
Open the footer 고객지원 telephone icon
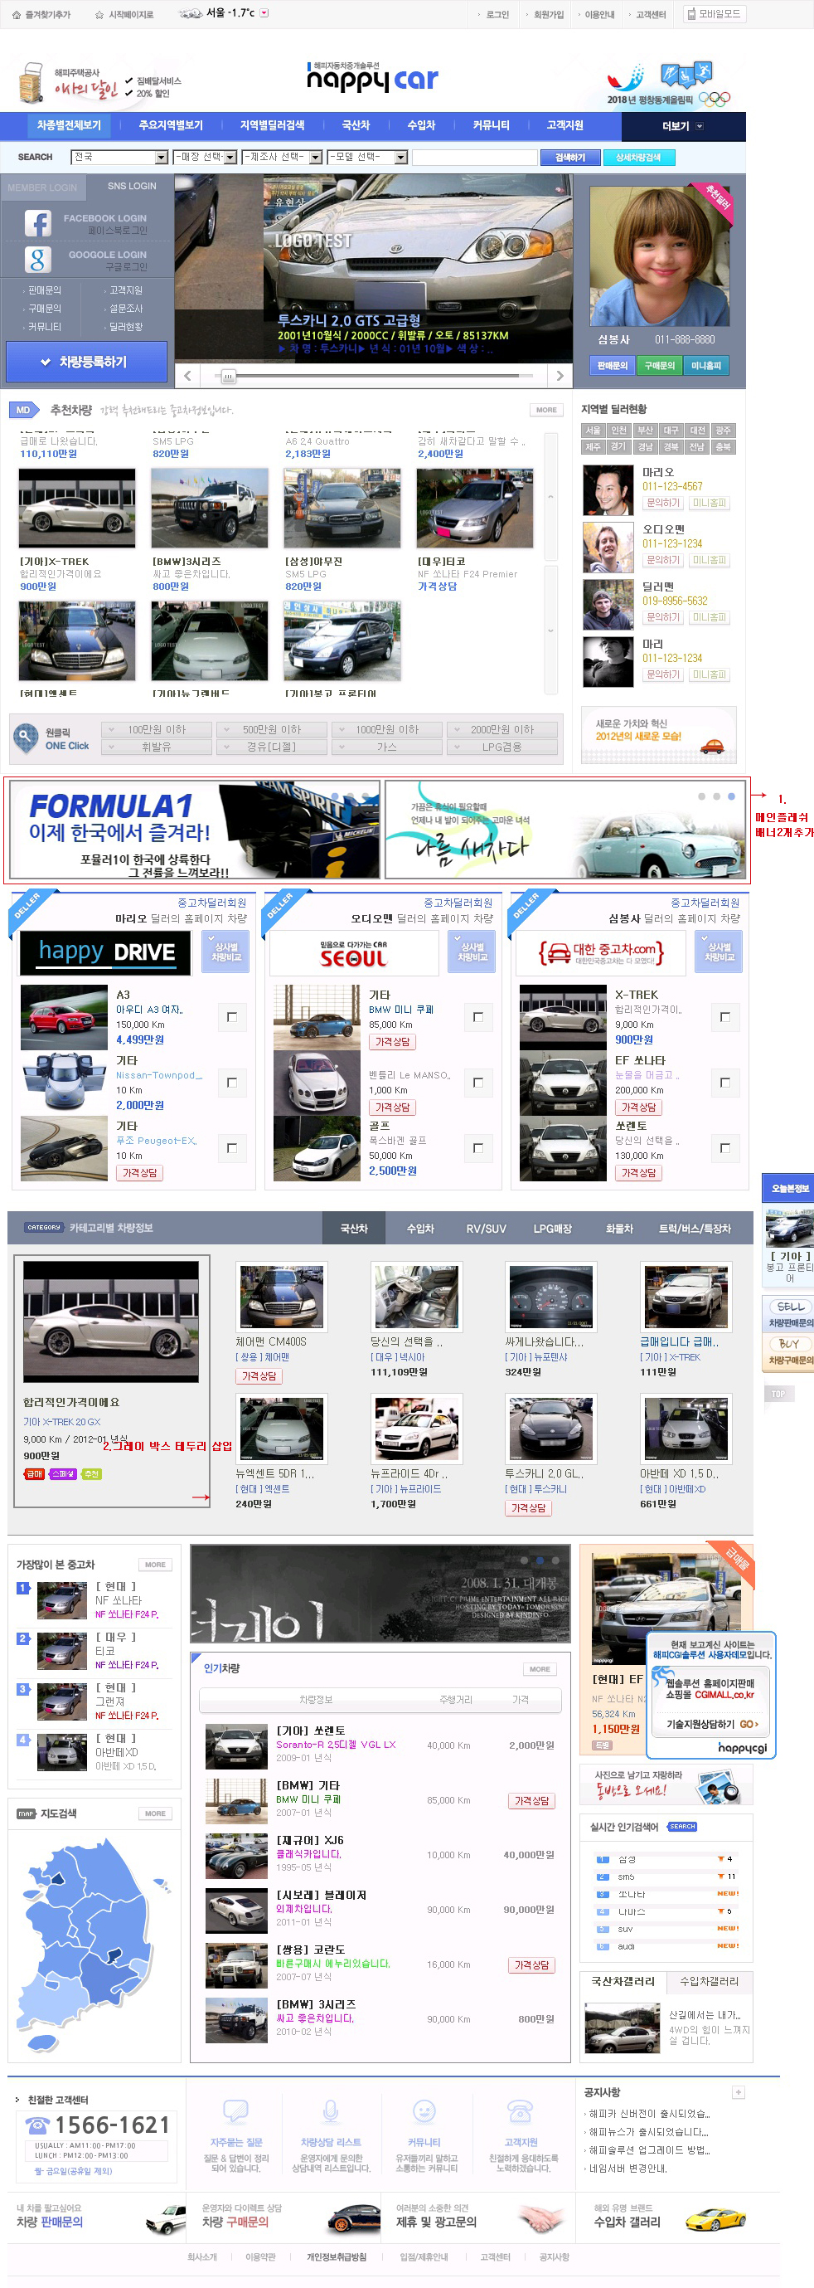(519, 2111)
